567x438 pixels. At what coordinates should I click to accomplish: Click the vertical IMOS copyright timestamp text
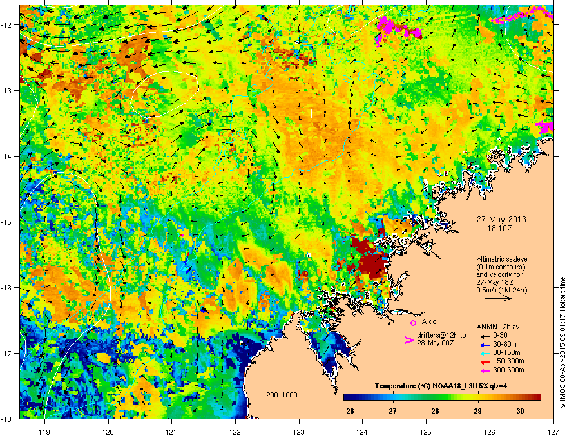[562, 342]
